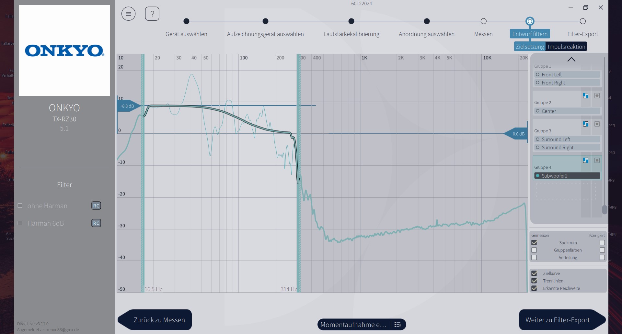The height and width of the screenshot is (334, 622).
Task: Open the hamburger menu icon
Action: click(128, 14)
